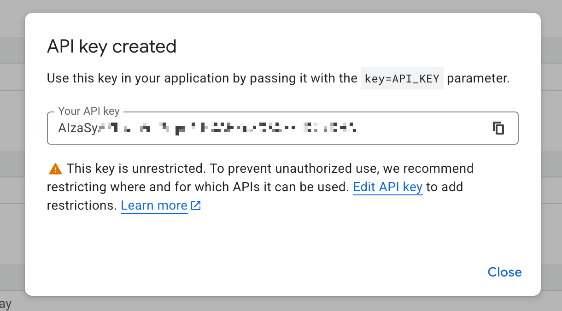Click inside the Your API key field
The width and height of the screenshot is (562, 311).
415,128
